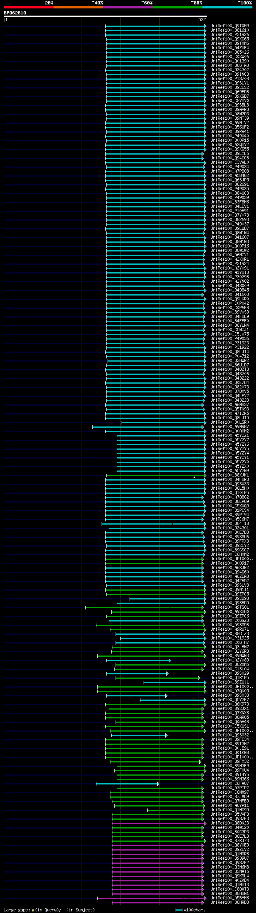Click the green alignment bar for UniRef100_B8XJK1
Viewport: 256px width, 913px height.
point(156,475)
